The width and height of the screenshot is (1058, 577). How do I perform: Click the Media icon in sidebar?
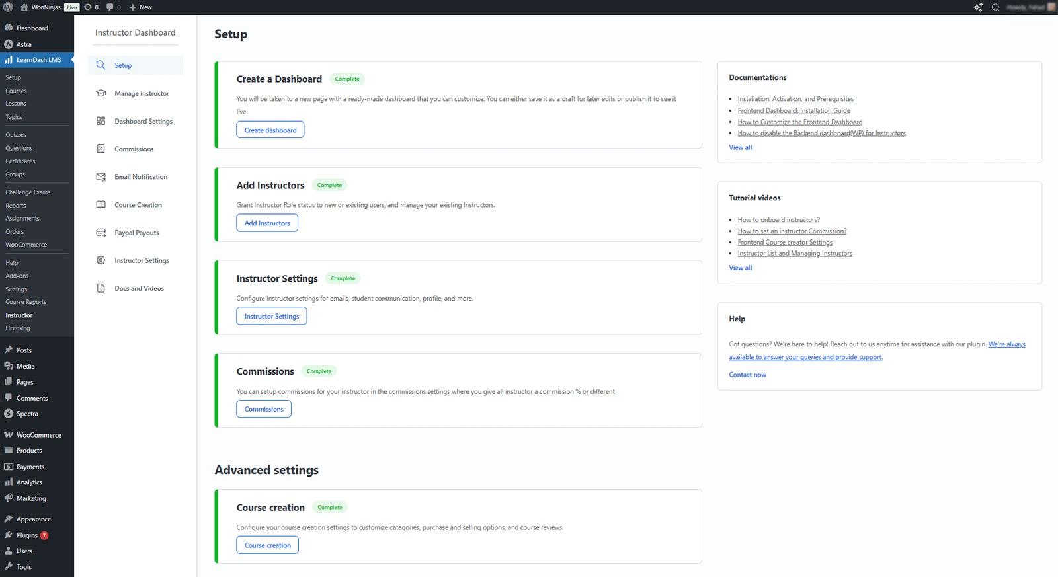pos(9,365)
